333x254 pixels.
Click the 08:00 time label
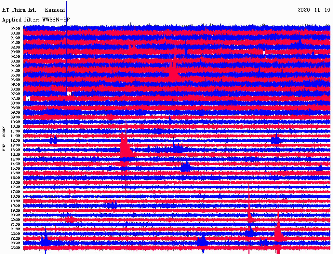pyautogui.click(x=15, y=103)
